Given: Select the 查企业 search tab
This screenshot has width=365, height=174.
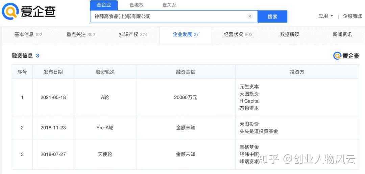Looking at the screenshot, I should point(104,5).
